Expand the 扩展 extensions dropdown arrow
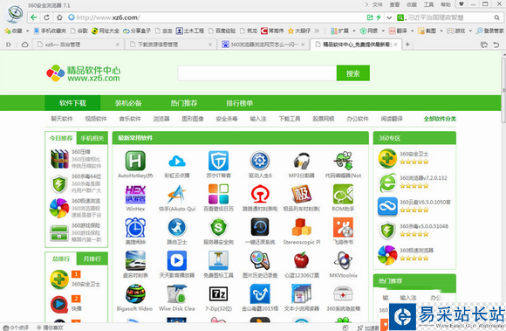The image size is (506, 331). [x=354, y=31]
